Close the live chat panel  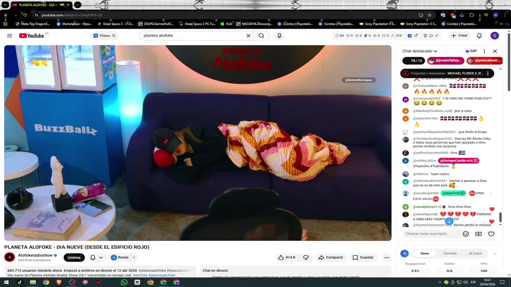click(x=495, y=51)
